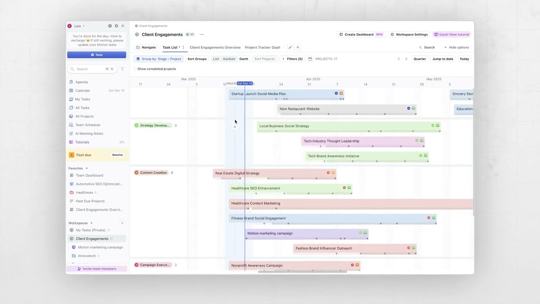This screenshot has width=540, height=304.
Task: Click the sidebar Search field
Action: (92, 69)
